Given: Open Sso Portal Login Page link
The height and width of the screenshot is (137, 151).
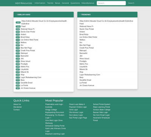Looking at the screenshot, I should [78, 118].
